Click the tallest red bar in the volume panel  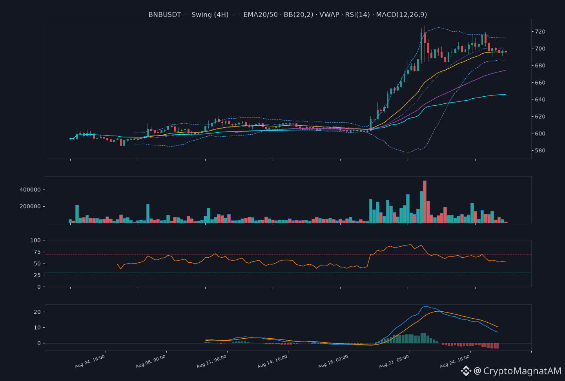tap(425, 202)
